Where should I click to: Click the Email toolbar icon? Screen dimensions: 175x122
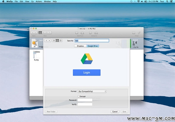pyautogui.click(x=134, y=33)
